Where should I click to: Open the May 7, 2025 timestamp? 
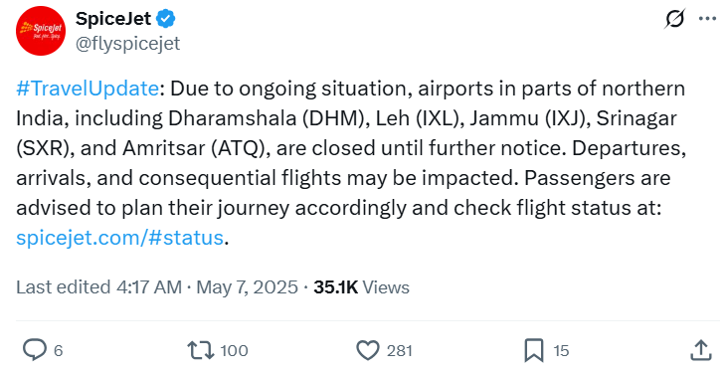point(247,287)
